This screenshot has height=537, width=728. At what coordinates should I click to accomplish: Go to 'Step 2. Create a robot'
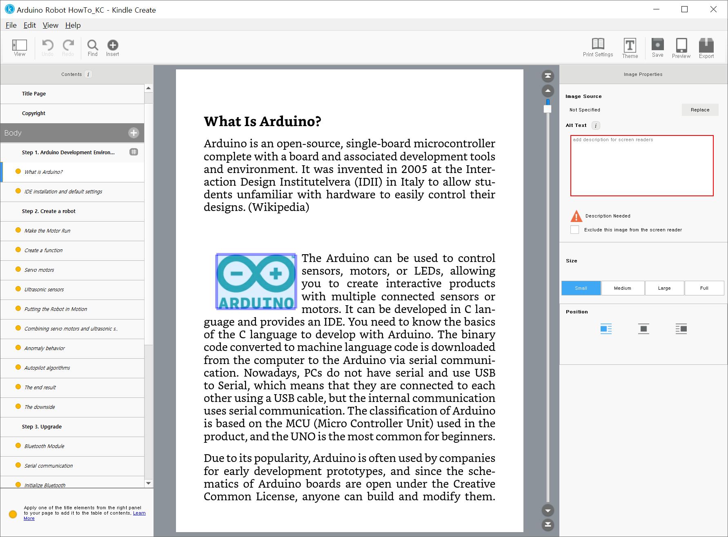click(x=72, y=211)
